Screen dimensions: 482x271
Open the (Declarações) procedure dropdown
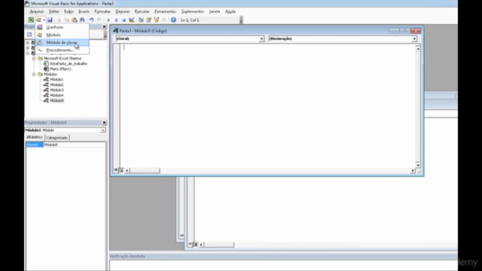tap(414, 39)
